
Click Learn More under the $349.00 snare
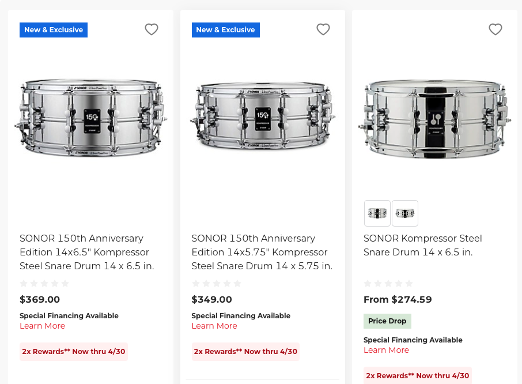tap(214, 326)
